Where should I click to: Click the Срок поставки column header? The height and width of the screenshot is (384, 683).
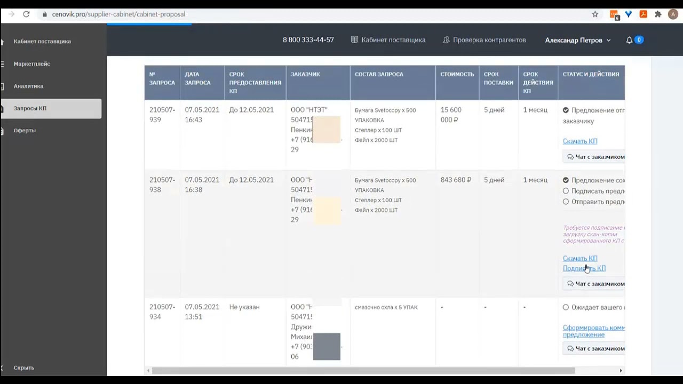pos(498,83)
